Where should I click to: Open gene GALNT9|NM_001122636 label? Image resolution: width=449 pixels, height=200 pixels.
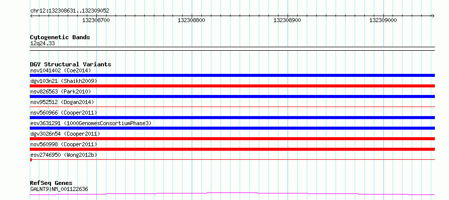point(59,189)
